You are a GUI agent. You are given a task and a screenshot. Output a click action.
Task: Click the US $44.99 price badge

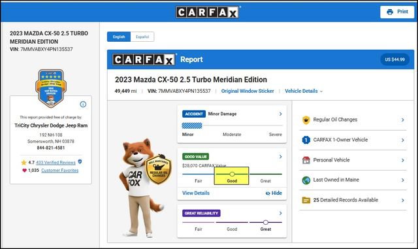(x=394, y=59)
